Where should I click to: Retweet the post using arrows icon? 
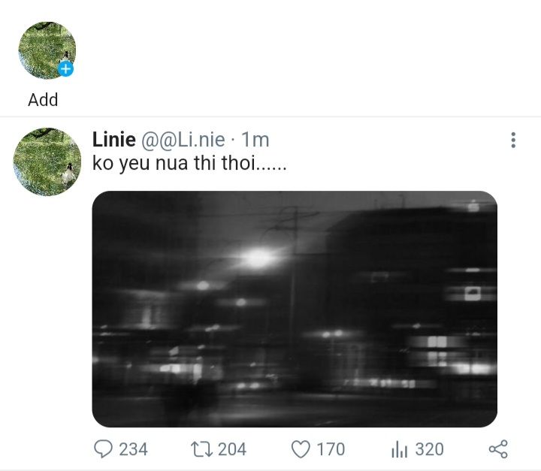point(202,449)
